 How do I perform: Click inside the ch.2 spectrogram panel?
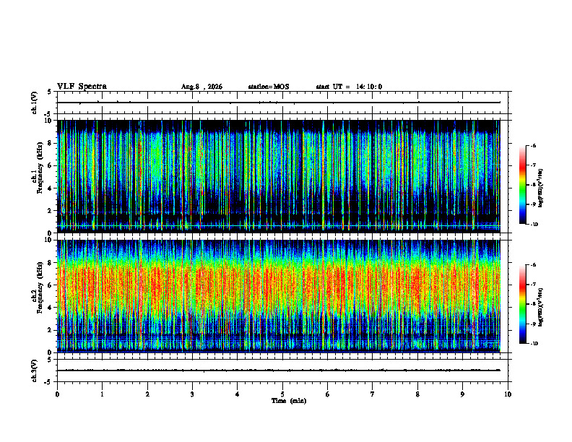279,296
